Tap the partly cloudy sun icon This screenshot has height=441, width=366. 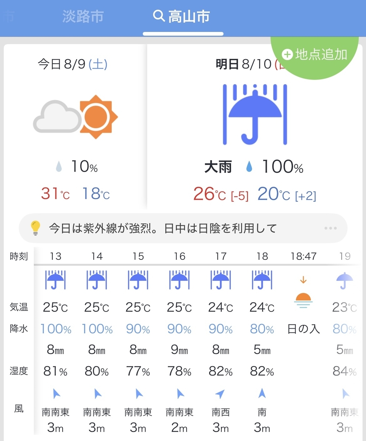[x=76, y=117]
